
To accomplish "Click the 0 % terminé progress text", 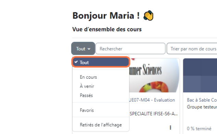I will [x=199, y=129].
